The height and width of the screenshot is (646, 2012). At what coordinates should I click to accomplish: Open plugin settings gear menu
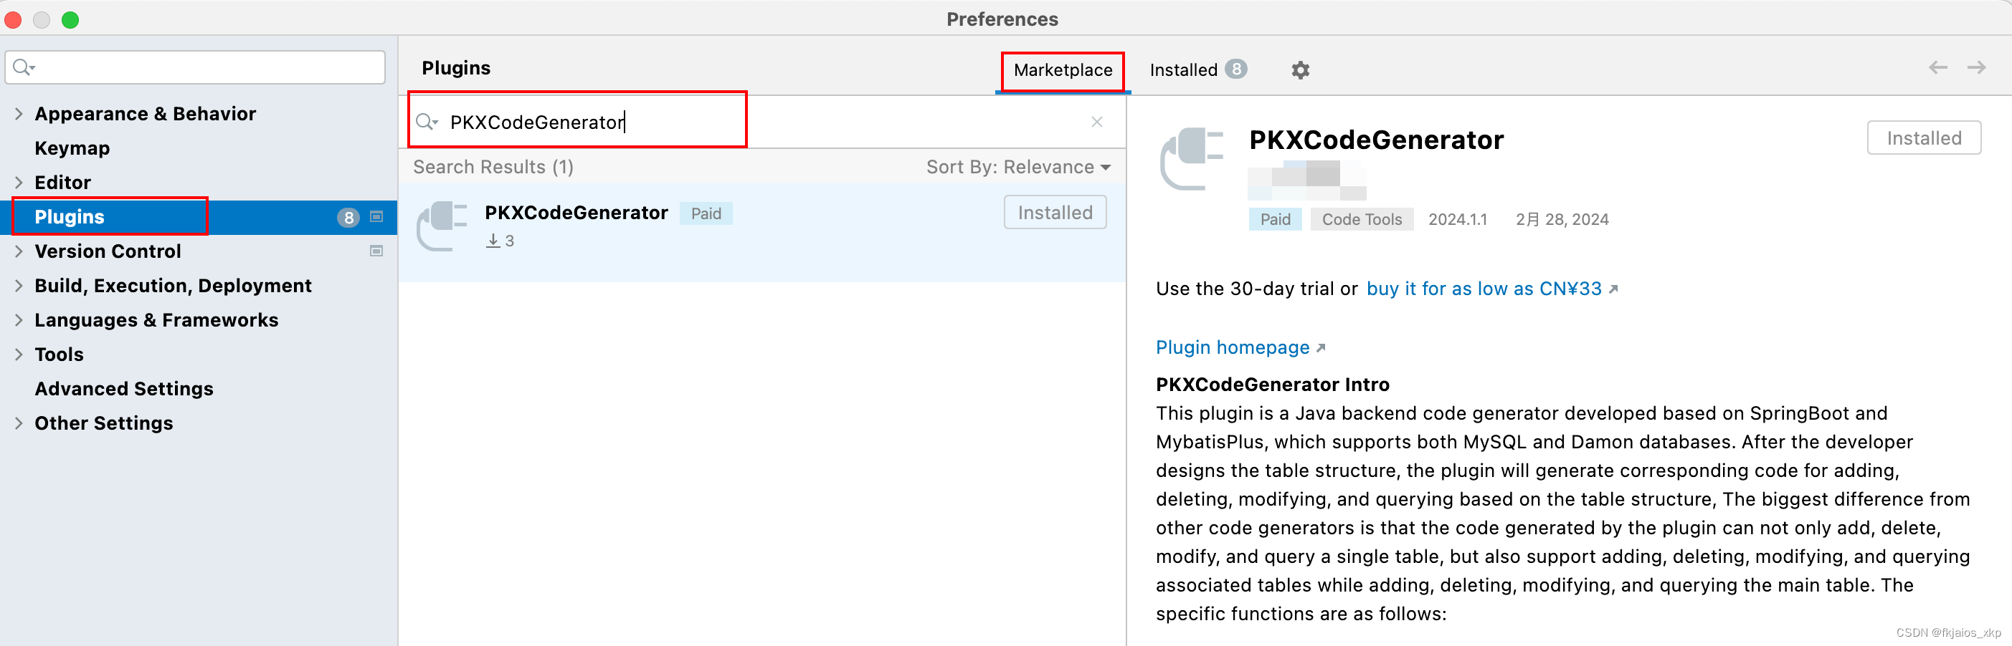click(1300, 70)
